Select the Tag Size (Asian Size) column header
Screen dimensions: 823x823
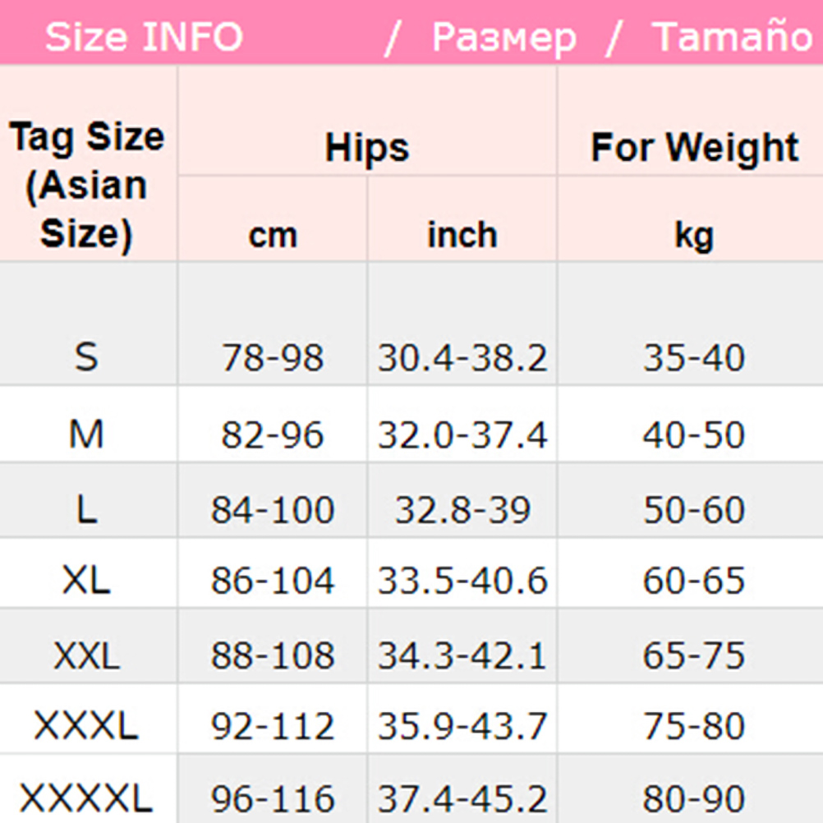(87, 185)
